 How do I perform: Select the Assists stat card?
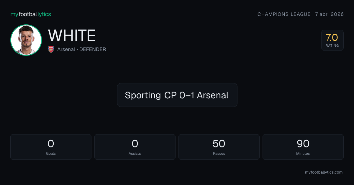135,147
